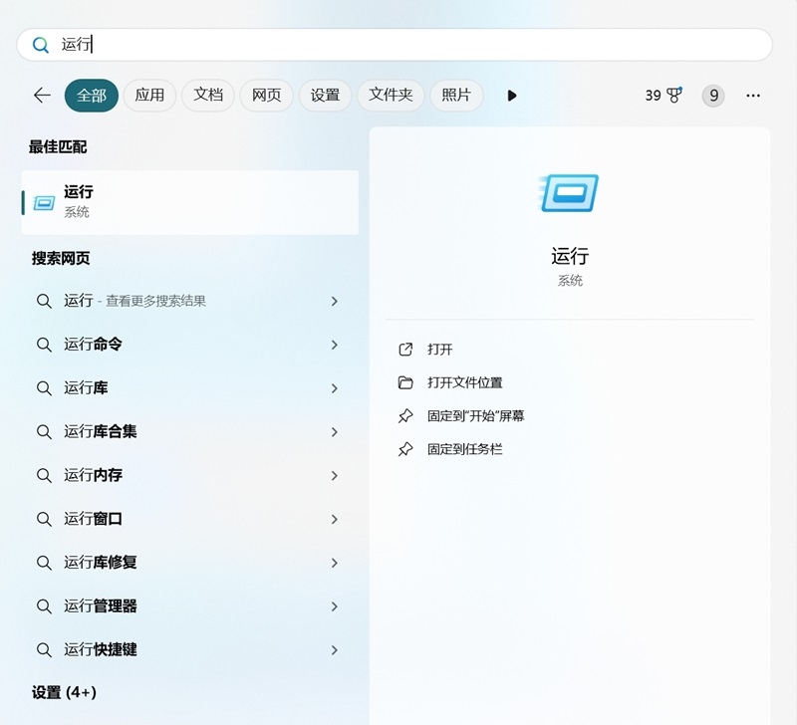Click 运行快捷键 web suggestion text

pos(101,650)
